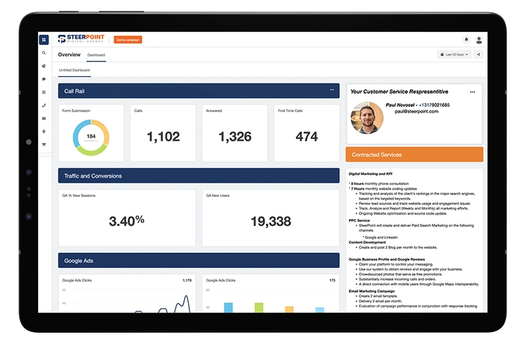This screenshot has height=346, width=522.
Task: Click the search magnifier sidebar icon
Action: pos(44,53)
